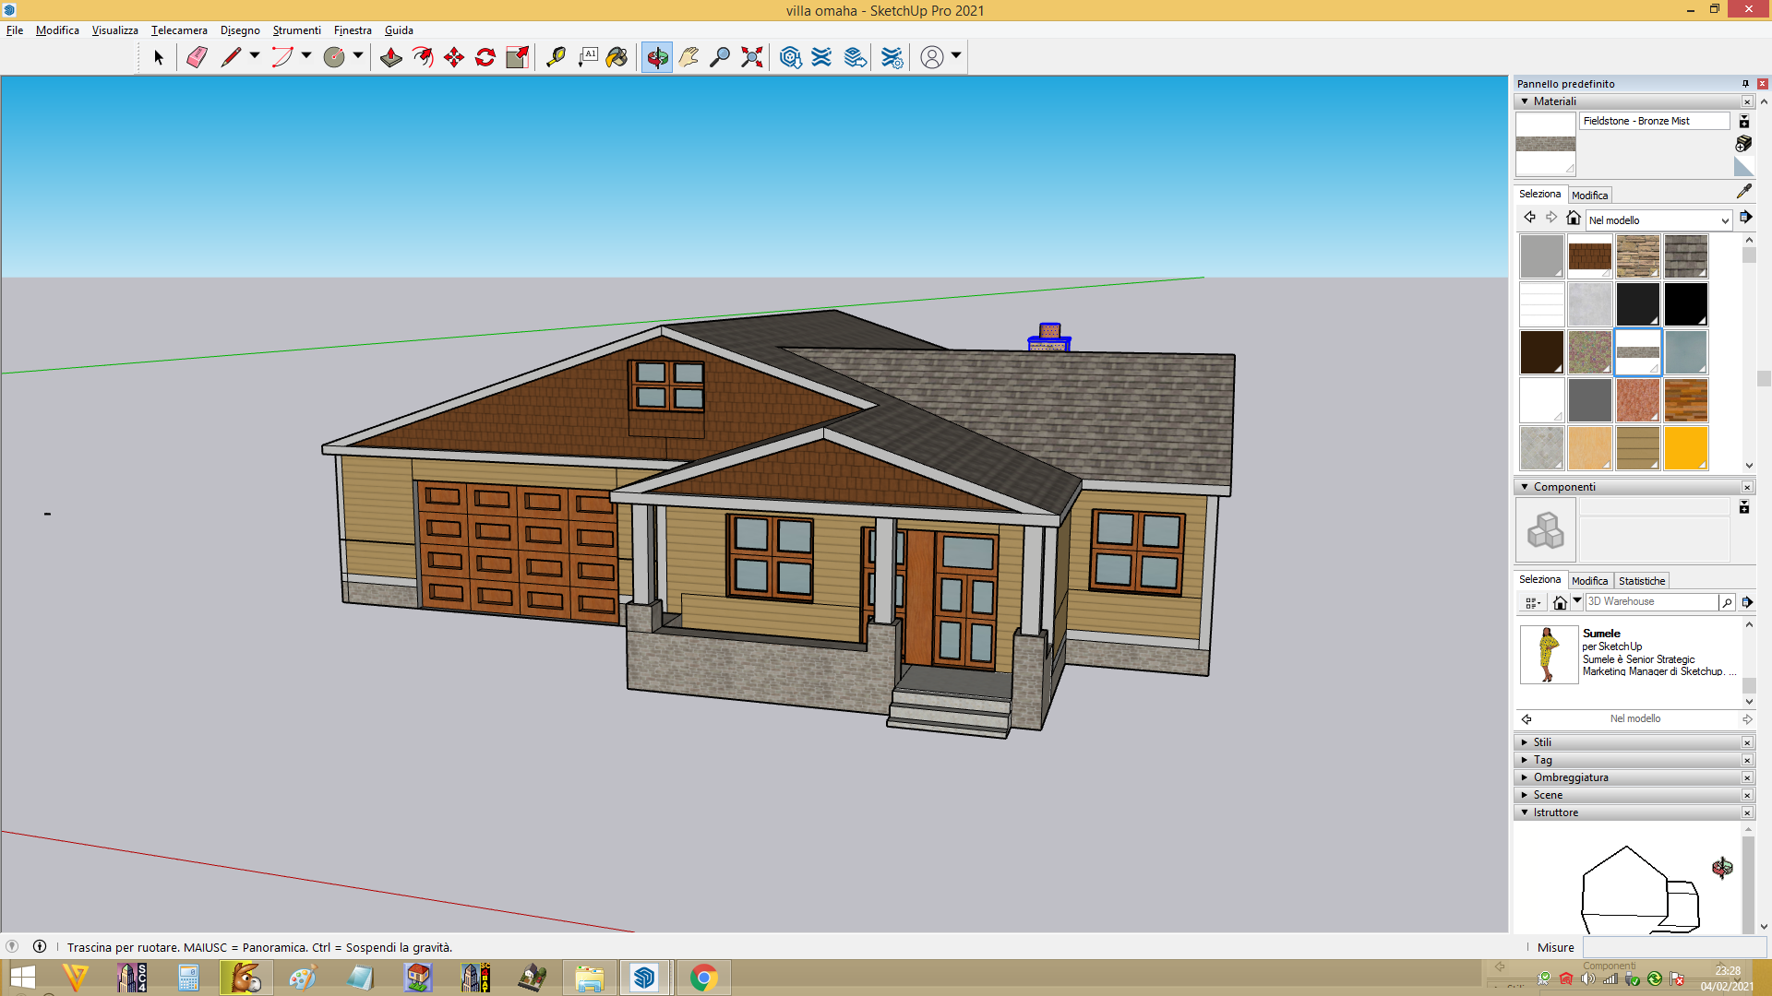Click the Misure measurements input box

[1674, 947]
